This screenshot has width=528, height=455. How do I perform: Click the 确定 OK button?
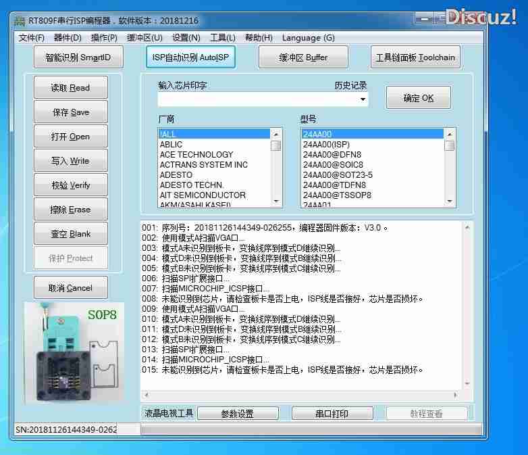point(418,98)
